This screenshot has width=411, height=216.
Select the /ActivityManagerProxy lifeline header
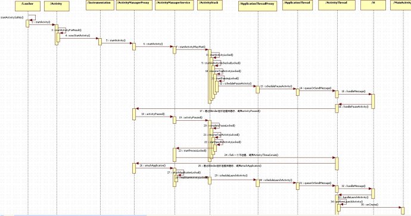134,5
